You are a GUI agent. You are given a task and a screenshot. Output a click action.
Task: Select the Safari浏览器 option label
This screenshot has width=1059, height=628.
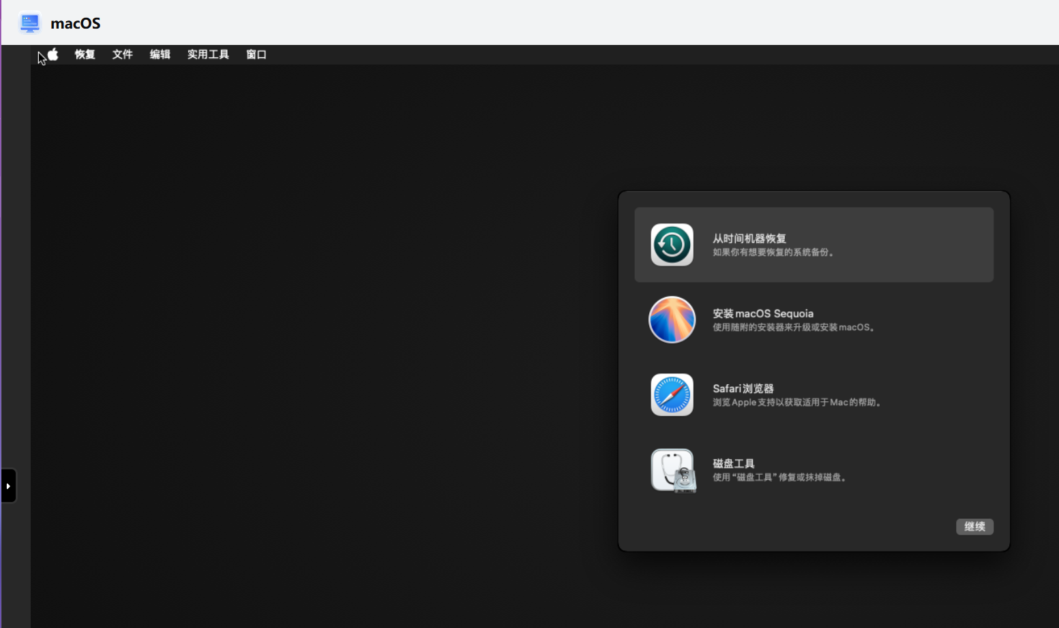(x=743, y=388)
